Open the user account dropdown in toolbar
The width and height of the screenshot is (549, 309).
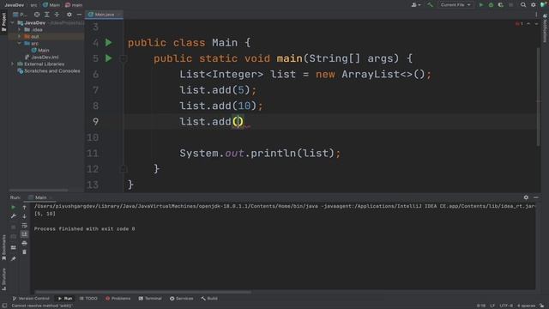tap(416, 5)
